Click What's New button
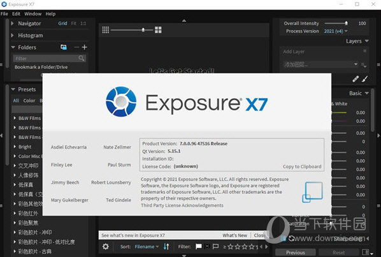This screenshot has height=257, width=381. click(x=234, y=235)
